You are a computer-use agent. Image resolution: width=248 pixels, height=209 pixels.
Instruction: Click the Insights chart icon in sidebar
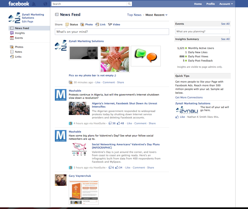tap(12, 33)
